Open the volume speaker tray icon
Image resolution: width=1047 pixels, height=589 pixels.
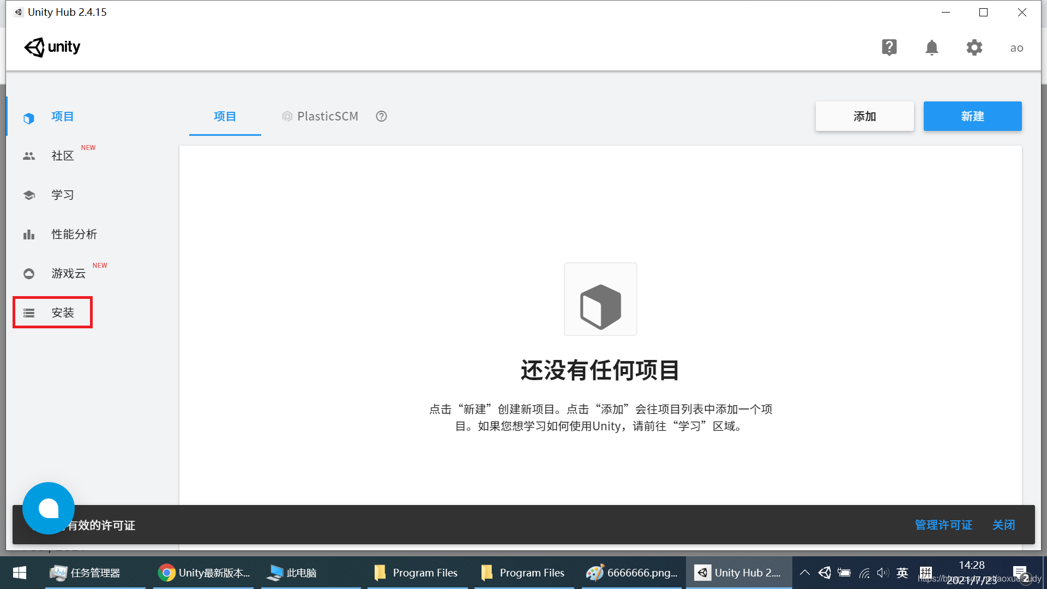tap(883, 573)
